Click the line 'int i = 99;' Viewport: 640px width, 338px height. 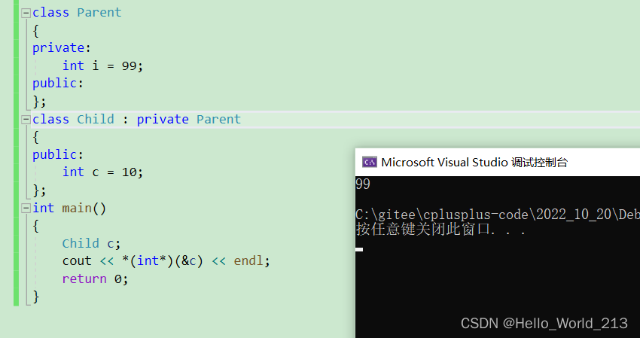click(102, 66)
